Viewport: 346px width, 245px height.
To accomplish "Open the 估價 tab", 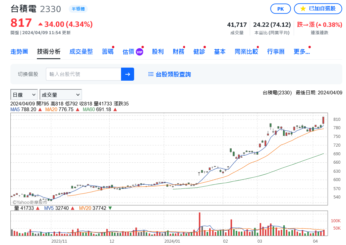I will click(128, 52).
